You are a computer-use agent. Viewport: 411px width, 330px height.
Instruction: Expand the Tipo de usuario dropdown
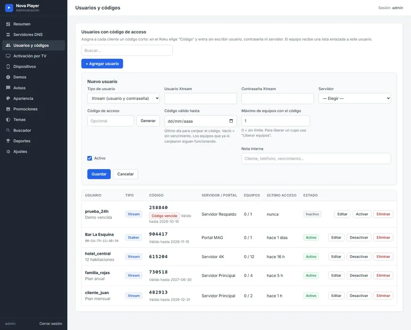tap(123, 98)
